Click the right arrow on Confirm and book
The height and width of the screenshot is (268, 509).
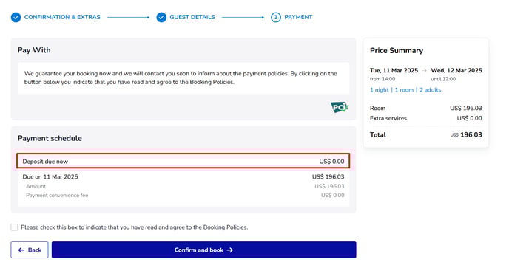(230, 250)
